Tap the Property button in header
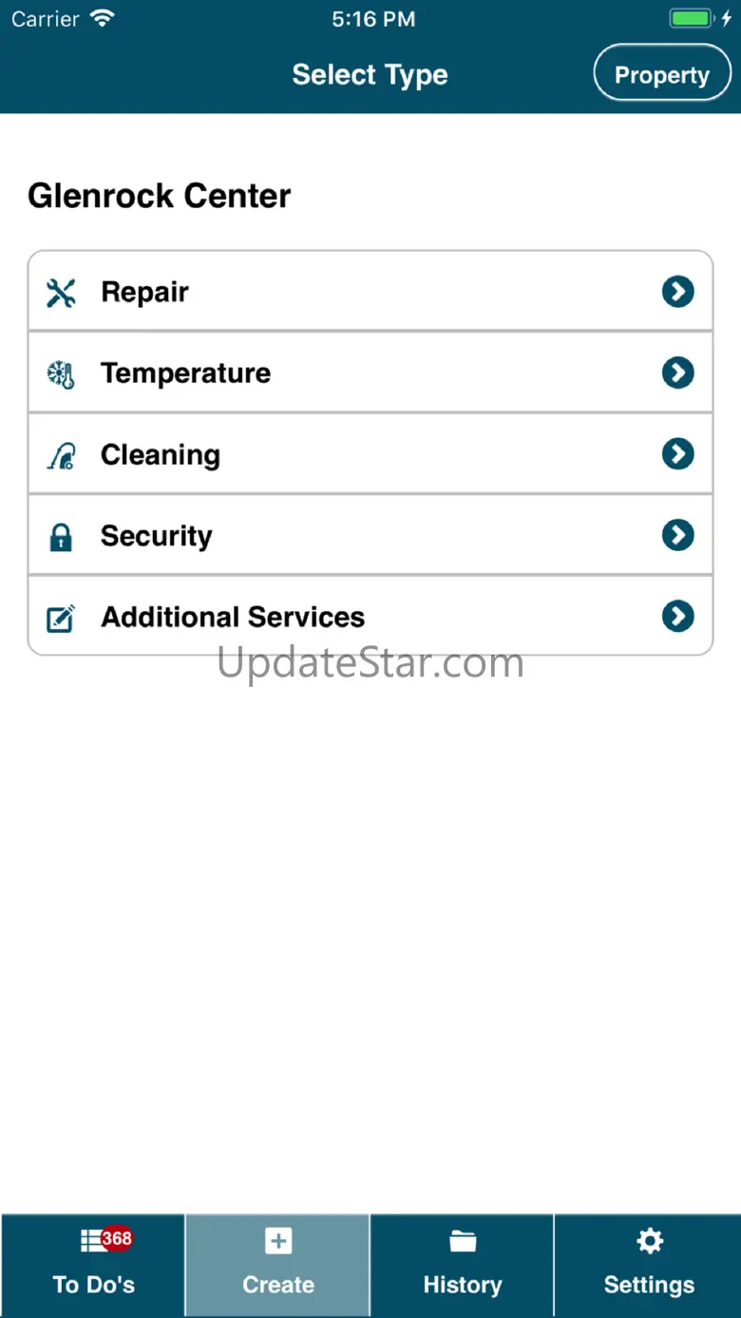The width and height of the screenshot is (741, 1318). click(x=662, y=73)
